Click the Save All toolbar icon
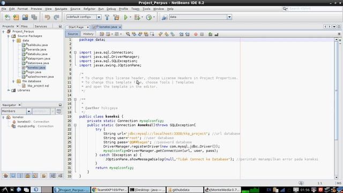Screen dimensions: 343x193 click(x=34, y=17)
